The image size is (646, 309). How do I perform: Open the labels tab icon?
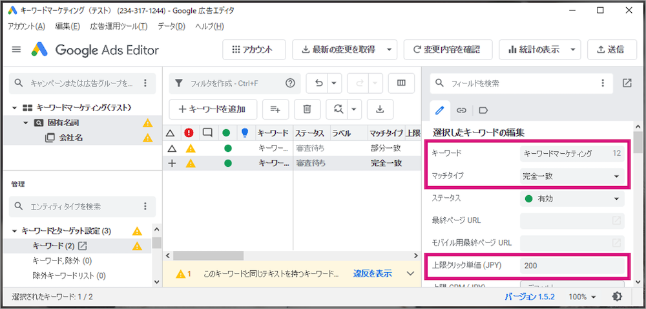pyautogui.click(x=483, y=111)
